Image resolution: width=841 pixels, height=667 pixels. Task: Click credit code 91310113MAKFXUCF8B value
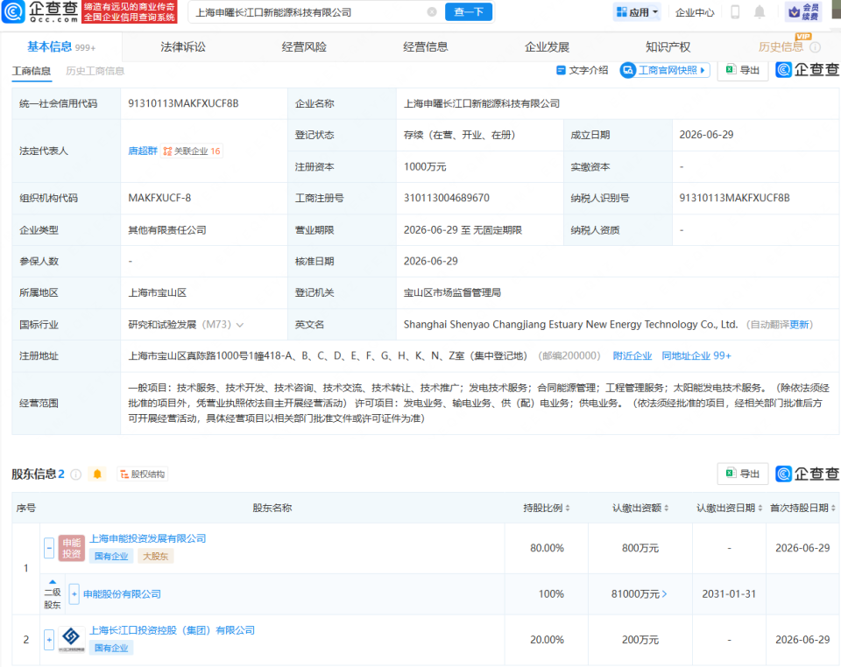[x=183, y=103]
